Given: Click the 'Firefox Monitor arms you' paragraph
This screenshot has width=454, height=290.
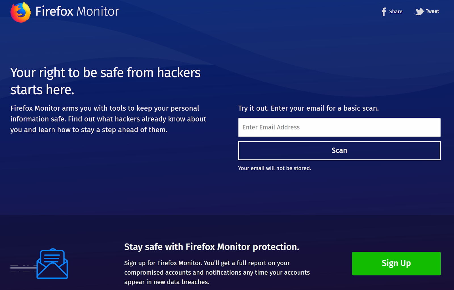Looking at the screenshot, I should click(x=108, y=119).
